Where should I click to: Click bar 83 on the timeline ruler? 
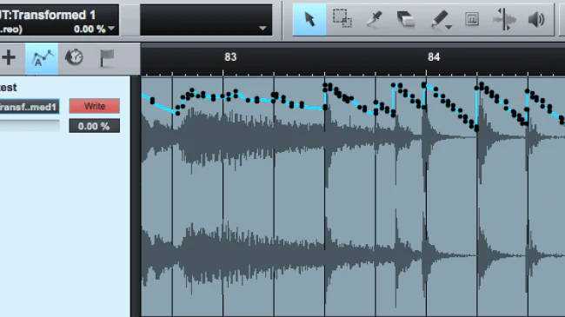pos(230,57)
